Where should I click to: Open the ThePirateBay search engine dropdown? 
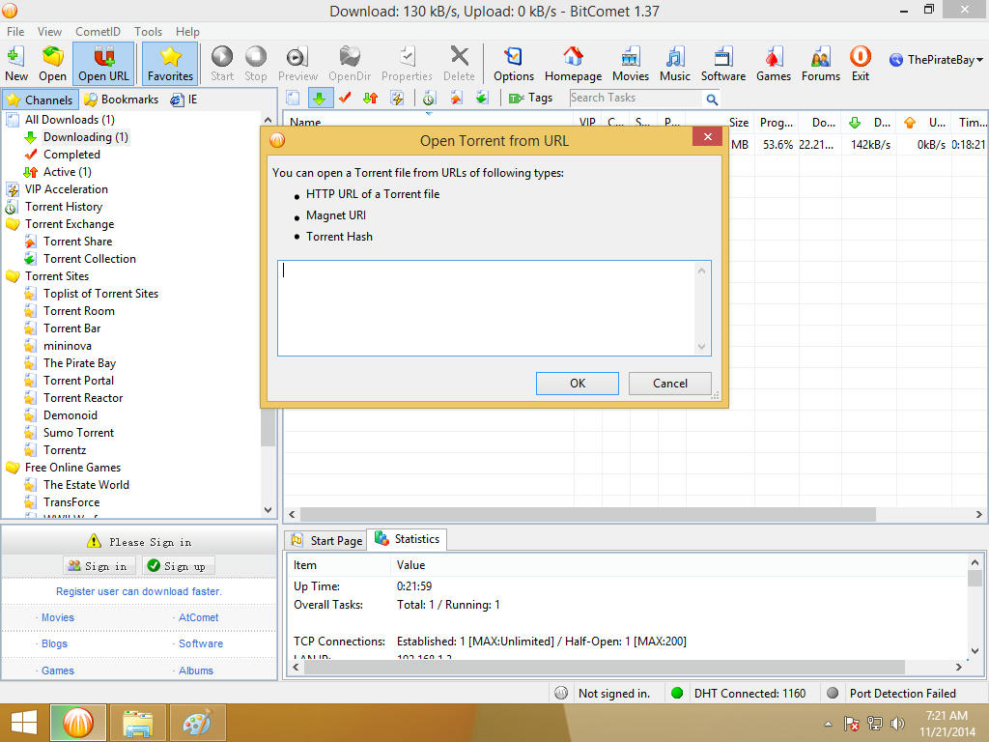pyautogui.click(x=936, y=60)
